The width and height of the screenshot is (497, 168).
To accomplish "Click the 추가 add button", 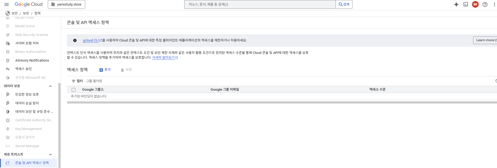I will tap(105, 70).
